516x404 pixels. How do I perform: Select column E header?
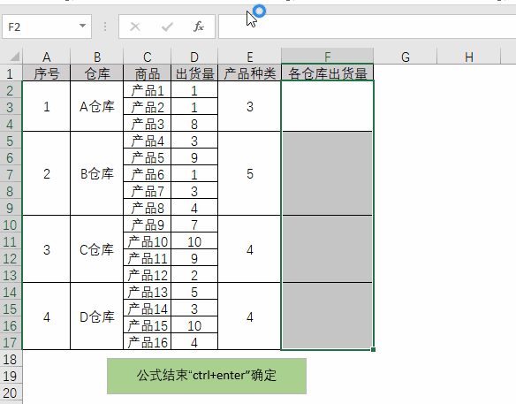point(250,57)
